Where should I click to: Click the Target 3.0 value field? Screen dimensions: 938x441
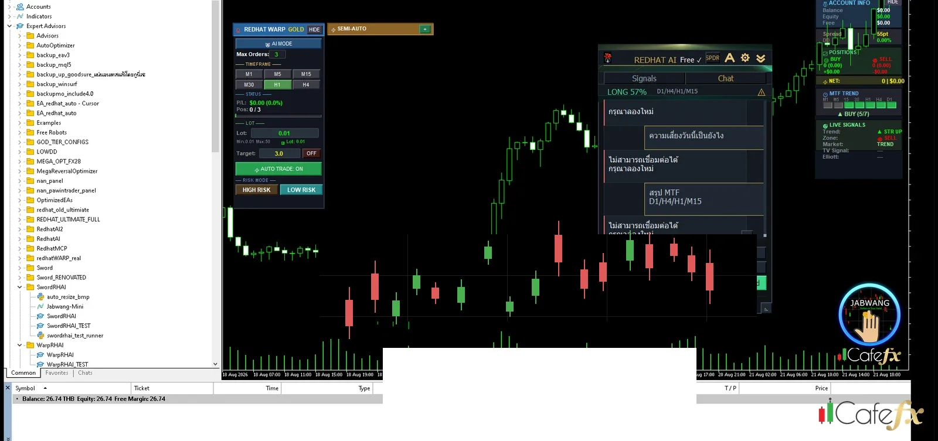(x=279, y=153)
